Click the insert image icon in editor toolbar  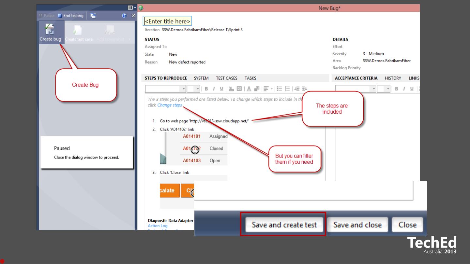click(x=239, y=89)
